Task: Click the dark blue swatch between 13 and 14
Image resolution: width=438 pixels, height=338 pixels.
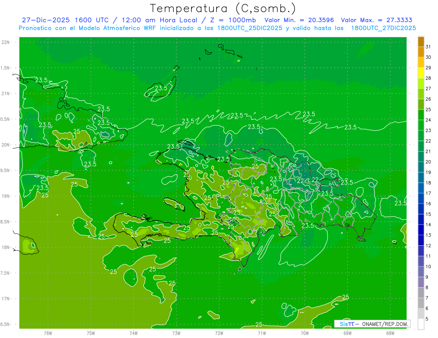Action: coord(421,230)
